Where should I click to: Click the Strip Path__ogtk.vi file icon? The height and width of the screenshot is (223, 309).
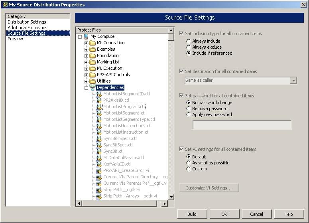pos(98,189)
